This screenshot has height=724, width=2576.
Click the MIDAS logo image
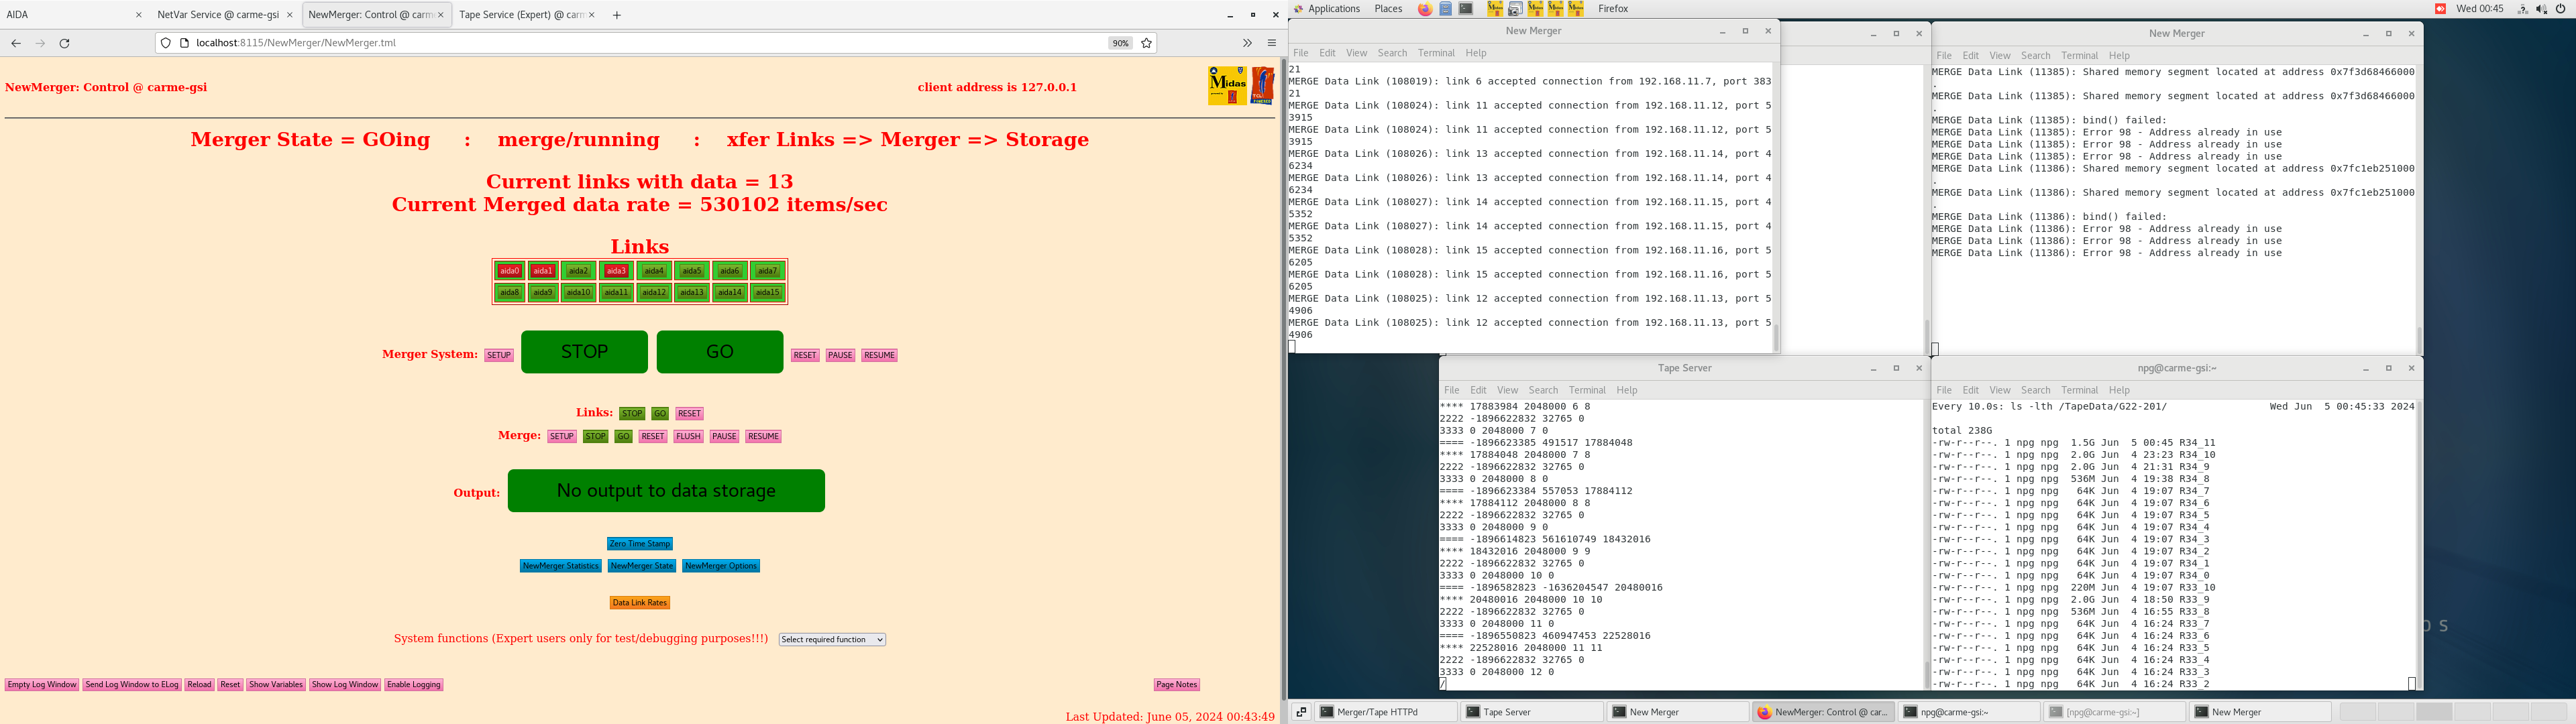click(1227, 86)
